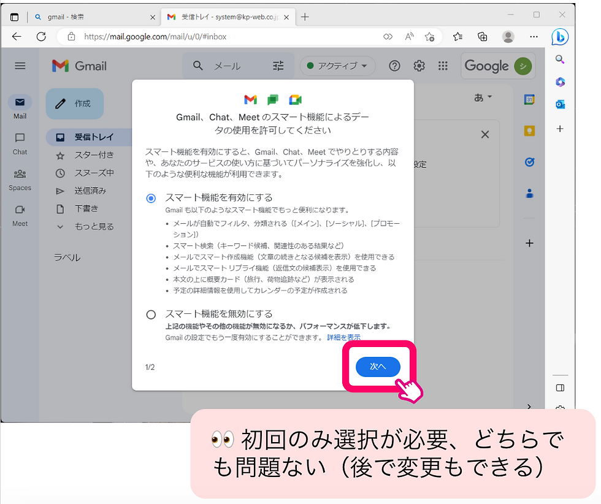The image size is (601, 504).
Task: Select スマート機能を無効にする radio button
Action: tap(151, 315)
